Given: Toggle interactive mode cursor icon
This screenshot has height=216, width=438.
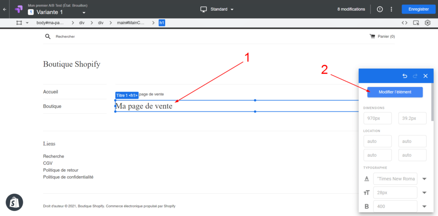Looking at the screenshot, I should pos(416,23).
